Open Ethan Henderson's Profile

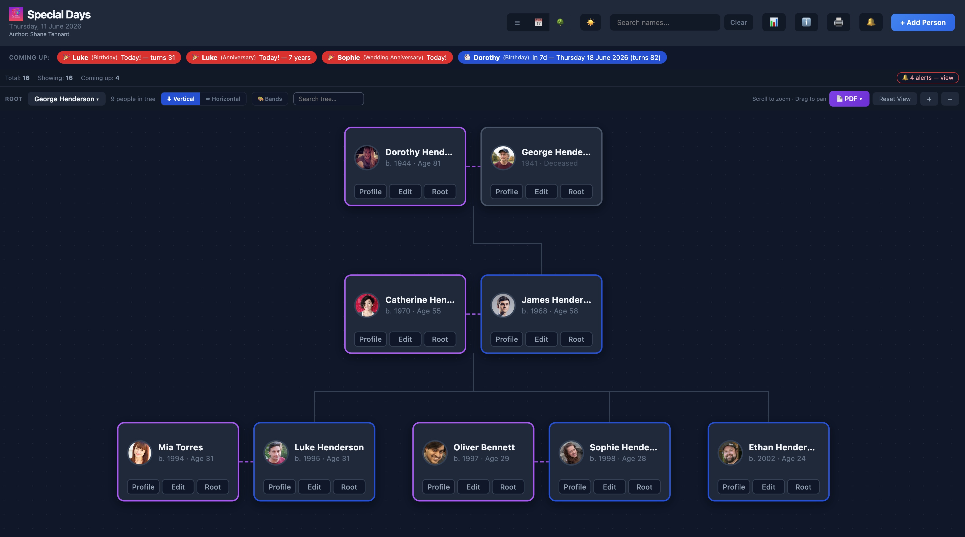point(734,487)
